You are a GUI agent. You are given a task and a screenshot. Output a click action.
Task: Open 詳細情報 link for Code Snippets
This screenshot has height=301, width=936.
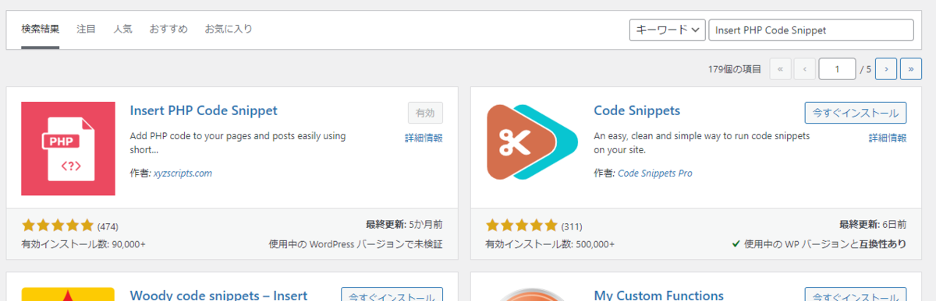(888, 138)
